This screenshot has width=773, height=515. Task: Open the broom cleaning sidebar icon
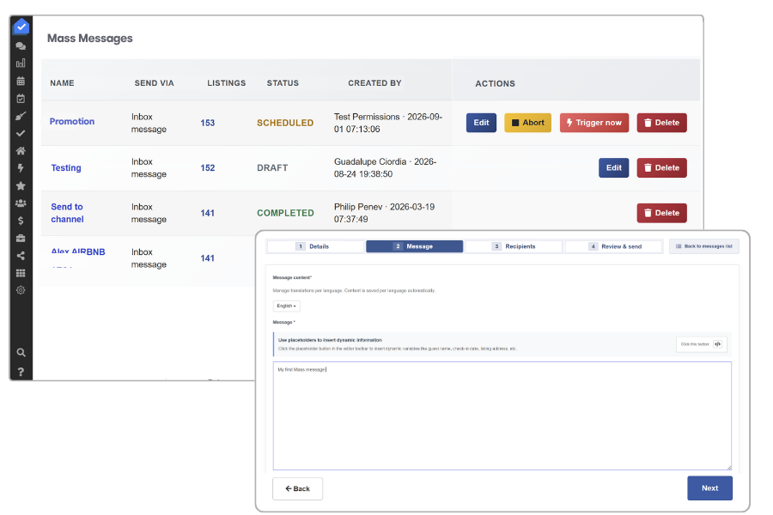[21, 116]
